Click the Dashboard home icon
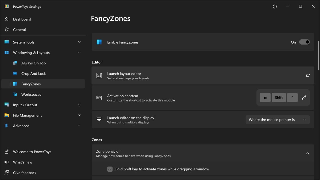This screenshot has width=320, height=180. (x=7, y=19)
